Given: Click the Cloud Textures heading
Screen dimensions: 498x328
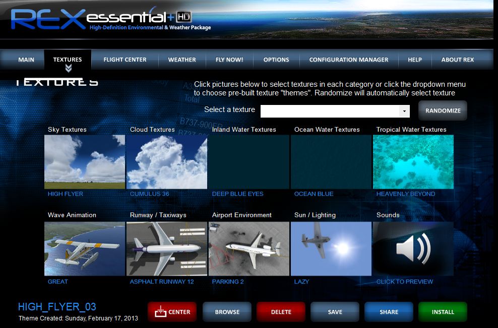Looking at the screenshot, I should pos(152,130).
